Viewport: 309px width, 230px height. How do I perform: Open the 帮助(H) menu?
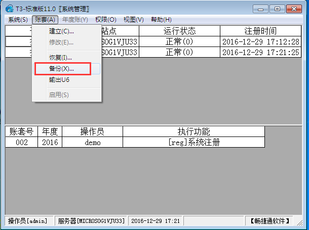point(161,19)
